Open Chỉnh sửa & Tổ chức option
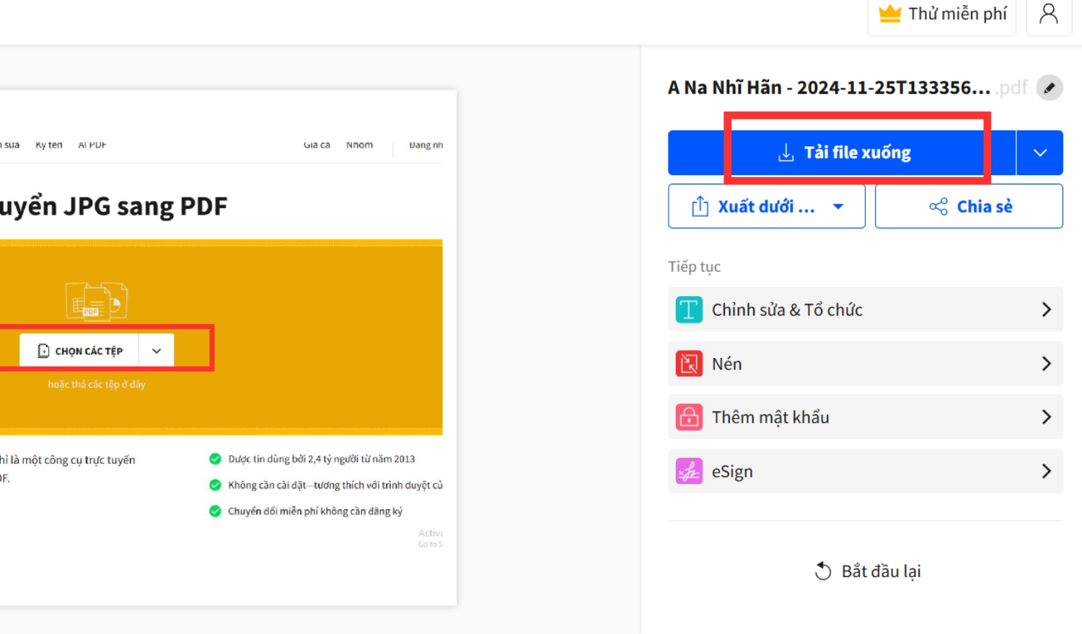 click(865, 310)
